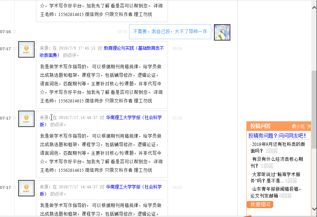
Task: Minimize the 投稿问答 panel with 最小化
Action: tap(298, 126)
